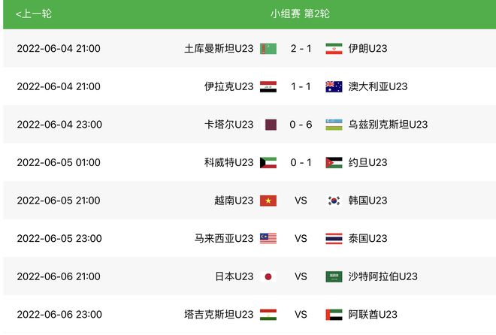Click VS in the 越南U23 vs 韩国U23 match
The height and width of the screenshot is (335, 496).
(x=301, y=201)
